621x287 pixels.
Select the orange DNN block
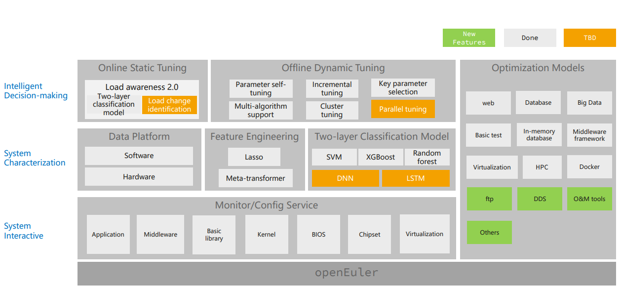click(345, 178)
